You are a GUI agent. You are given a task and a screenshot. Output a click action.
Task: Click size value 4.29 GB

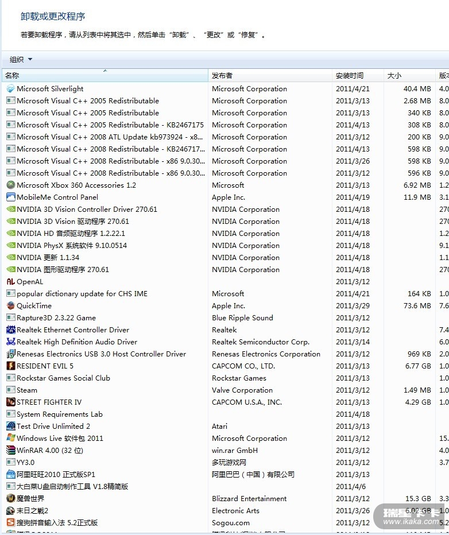(x=418, y=402)
